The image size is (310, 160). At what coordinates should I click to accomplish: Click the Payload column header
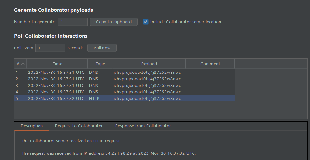[149, 64]
